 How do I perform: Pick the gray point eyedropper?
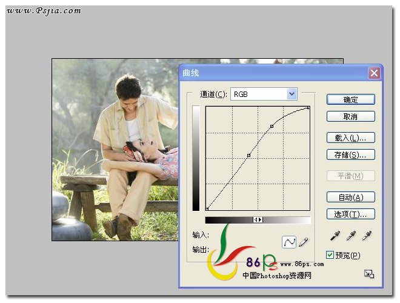click(x=351, y=236)
